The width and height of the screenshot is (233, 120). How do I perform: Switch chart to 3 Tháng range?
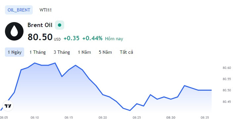62,52
